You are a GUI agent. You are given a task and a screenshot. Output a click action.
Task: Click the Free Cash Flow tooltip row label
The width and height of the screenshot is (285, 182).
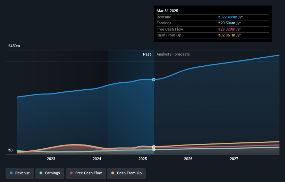pos(170,29)
